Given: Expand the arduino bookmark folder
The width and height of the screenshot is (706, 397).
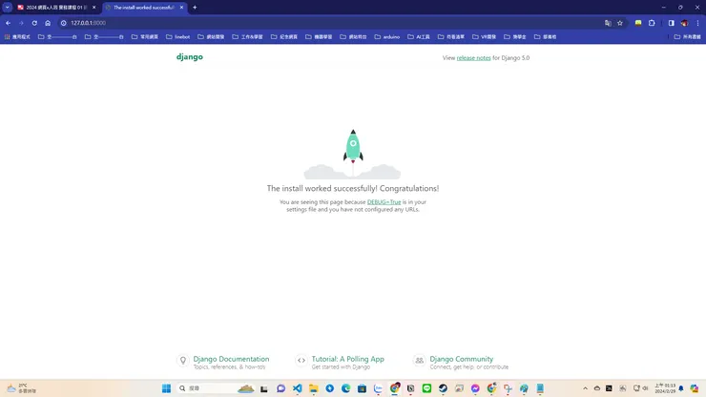Looking at the screenshot, I should (x=387, y=37).
